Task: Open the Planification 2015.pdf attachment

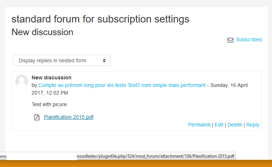Action: [x=69, y=117]
